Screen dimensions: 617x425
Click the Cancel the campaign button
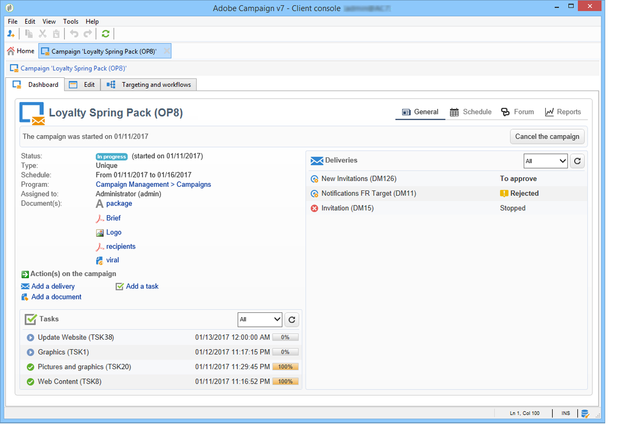click(x=547, y=137)
